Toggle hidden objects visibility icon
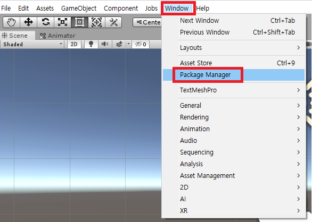This screenshot has width=312, height=222. tap(141, 44)
